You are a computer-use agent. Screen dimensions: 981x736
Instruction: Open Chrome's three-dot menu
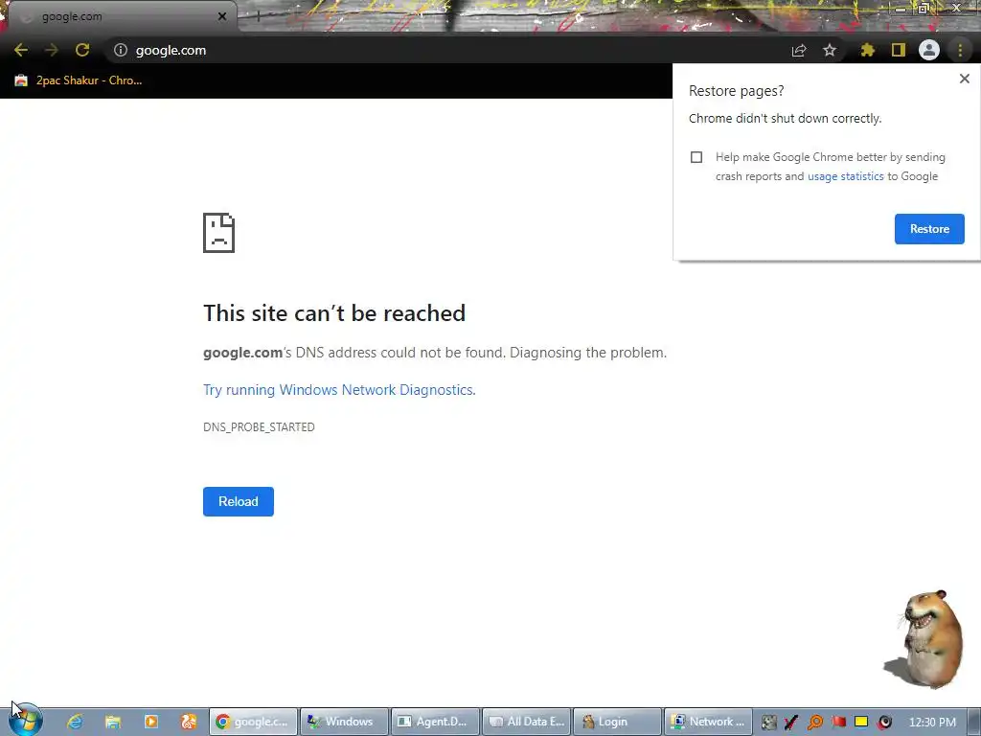point(960,50)
